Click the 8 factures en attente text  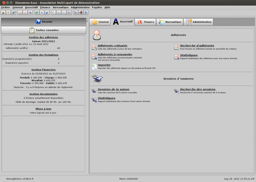pos(50,87)
